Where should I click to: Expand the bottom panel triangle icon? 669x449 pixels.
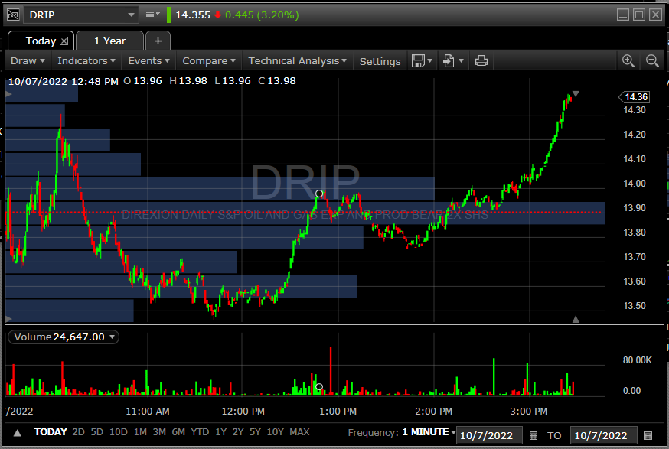coord(17,433)
